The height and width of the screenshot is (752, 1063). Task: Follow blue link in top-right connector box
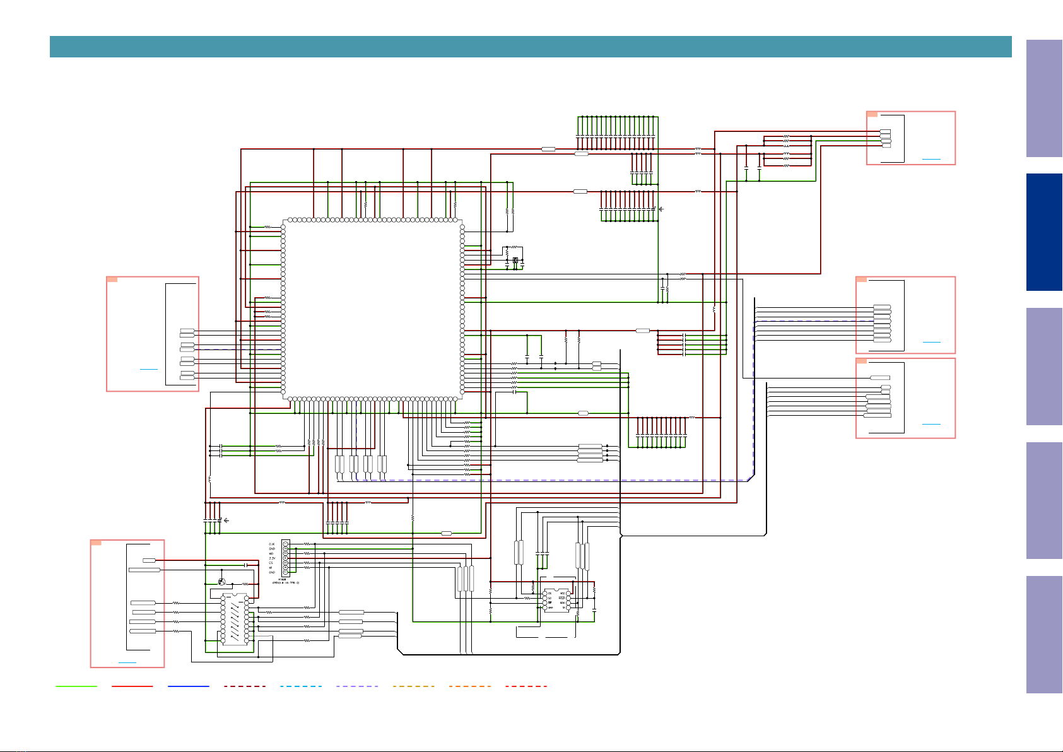click(x=931, y=159)
